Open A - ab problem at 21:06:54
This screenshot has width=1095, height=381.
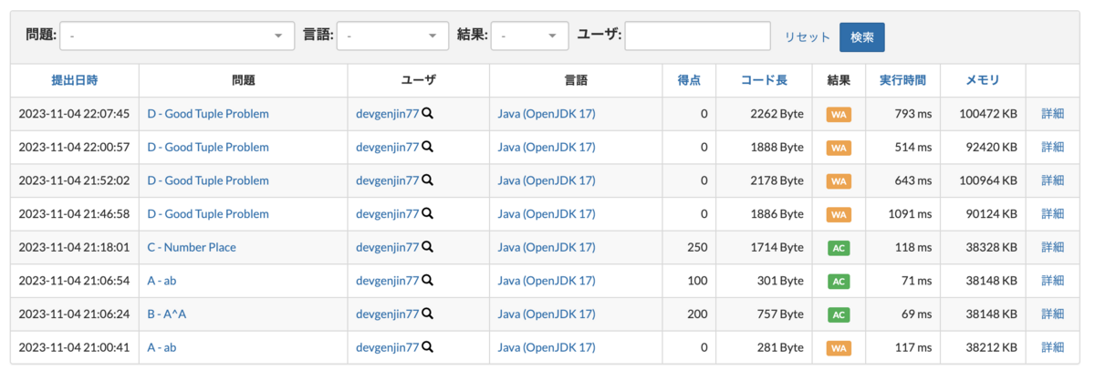coord(162,281)
